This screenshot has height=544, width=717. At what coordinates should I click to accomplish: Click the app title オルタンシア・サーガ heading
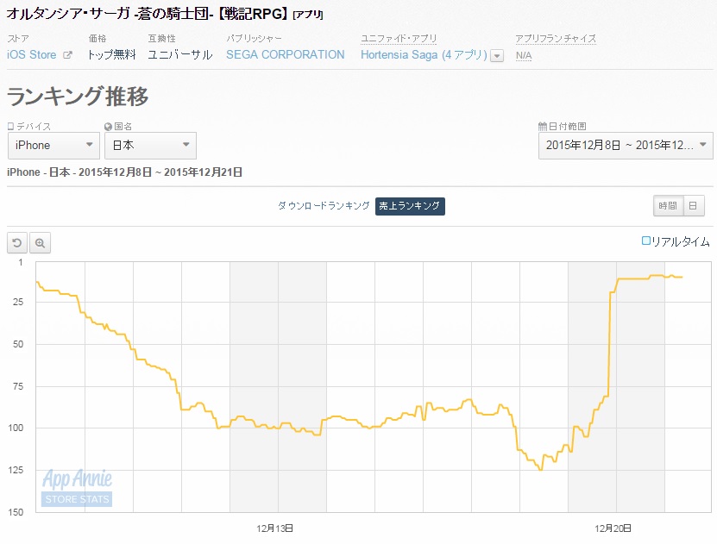[165, 14]
